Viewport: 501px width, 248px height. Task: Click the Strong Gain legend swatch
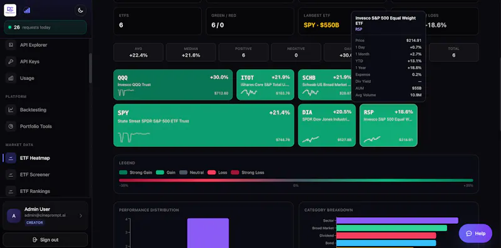[x=123, y=172]
